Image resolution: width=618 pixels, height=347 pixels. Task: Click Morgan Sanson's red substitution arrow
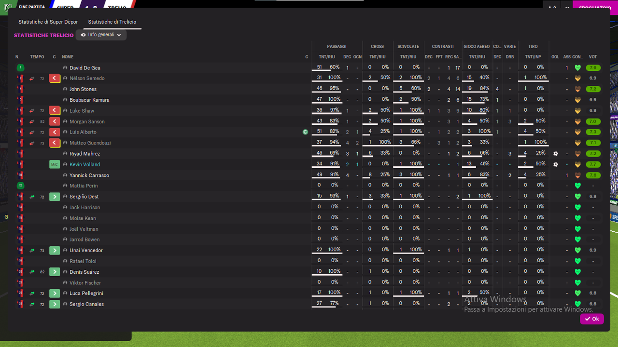(55, 121)
